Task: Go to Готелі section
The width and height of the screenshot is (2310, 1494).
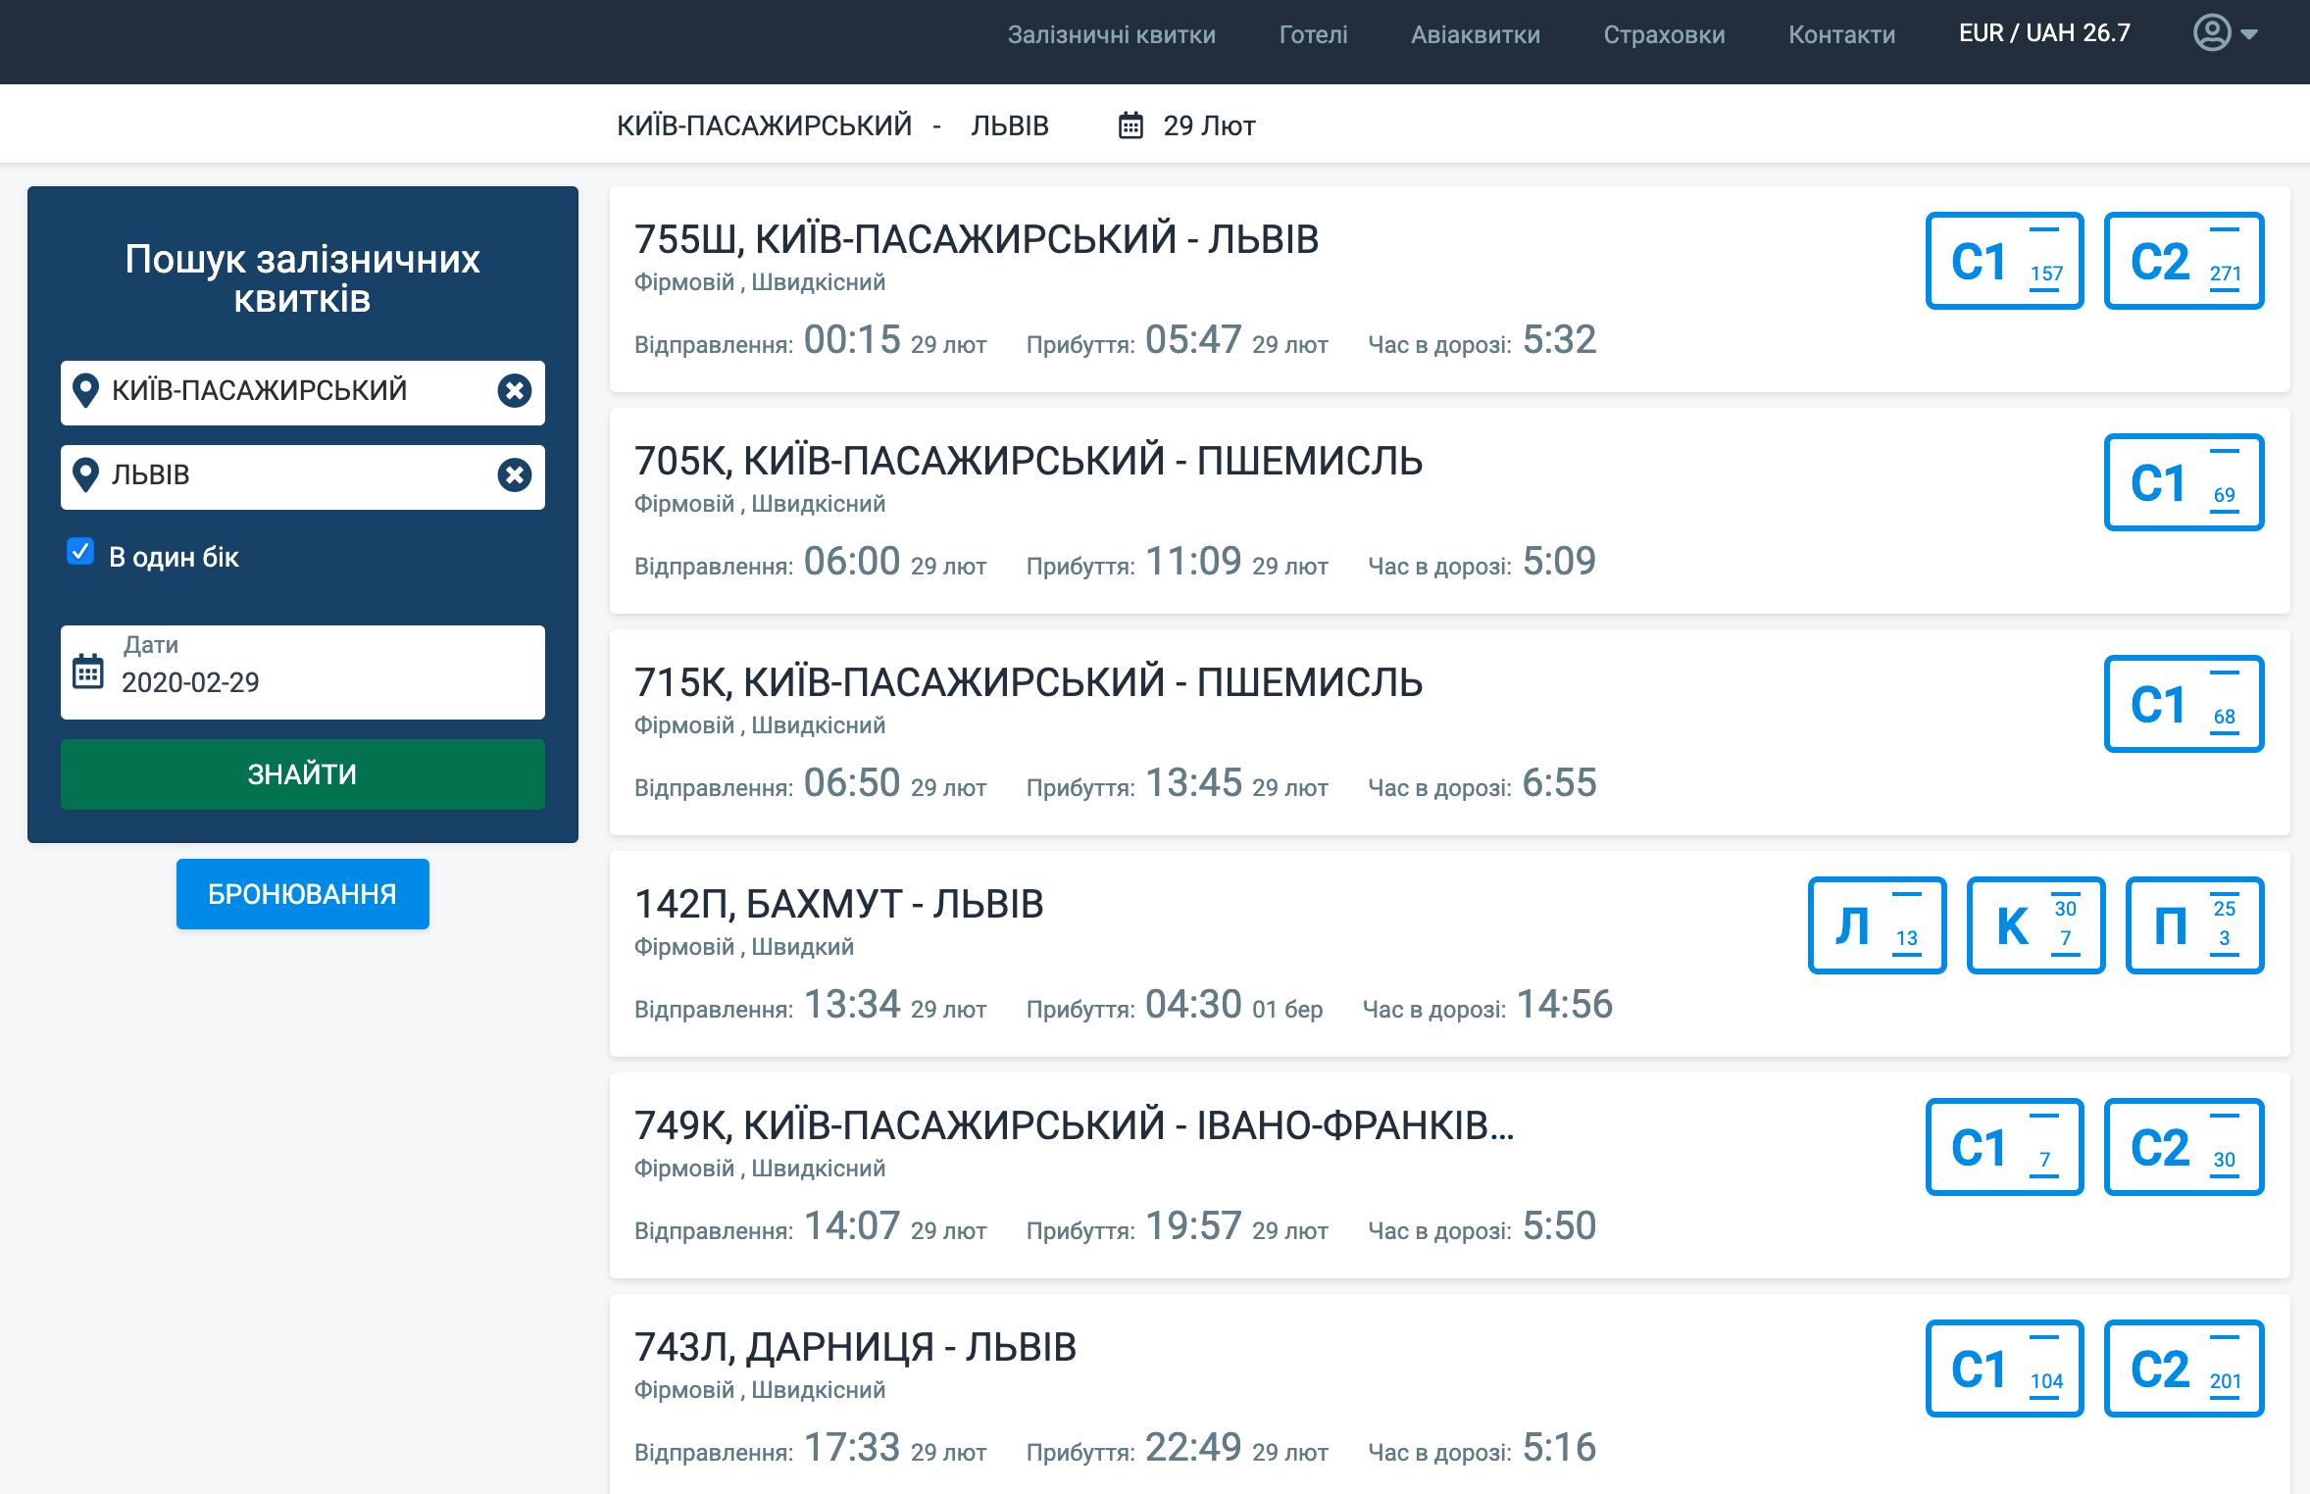Action: [x=1313, y=34]
